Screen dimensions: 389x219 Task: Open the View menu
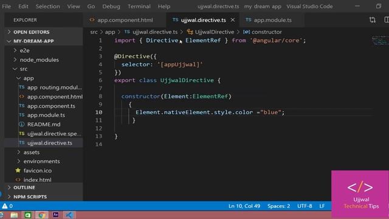(x=74, y=7)
